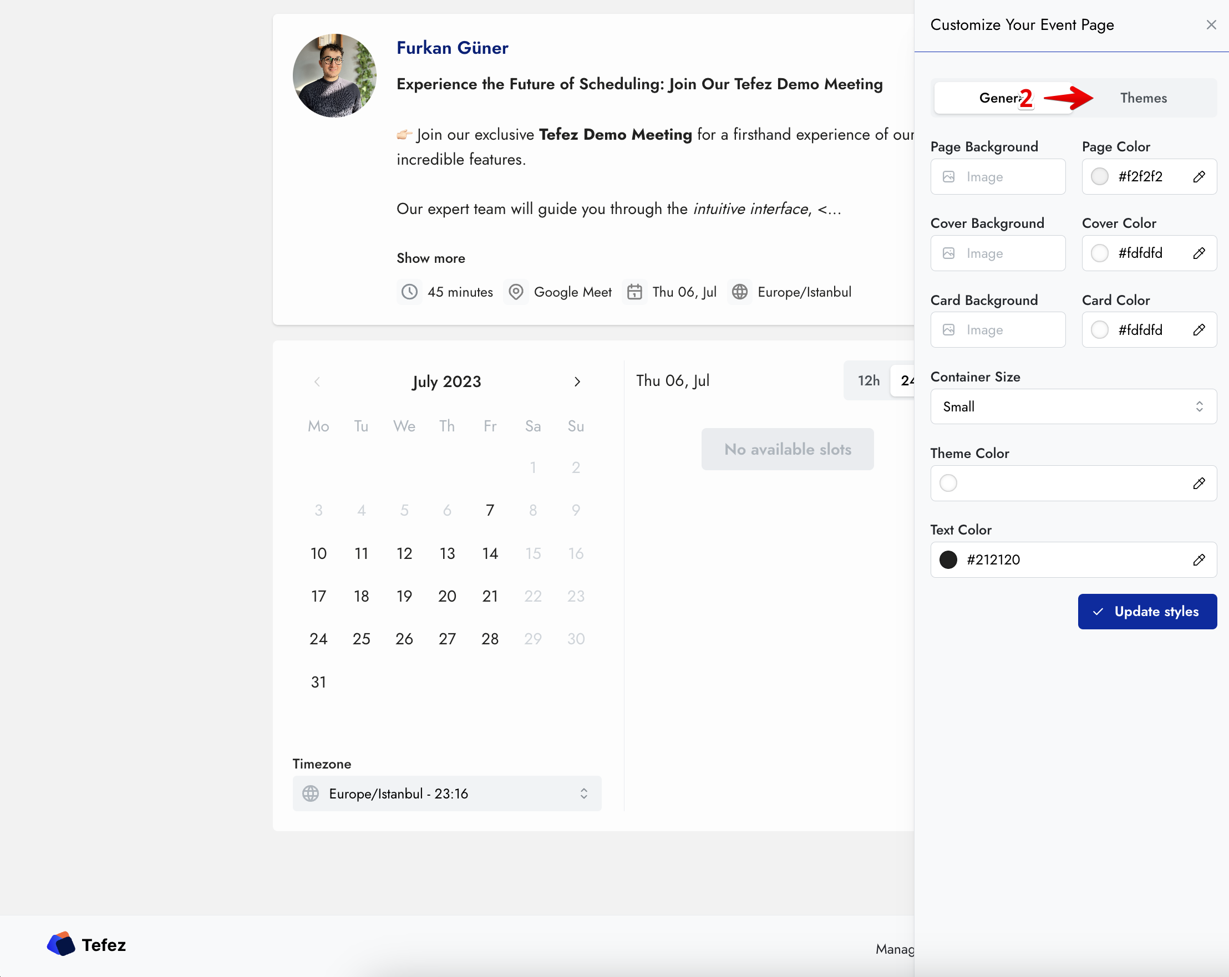Select July 24 on the calendar
The image size is (1229, 977).
click(x=319, y=639)
